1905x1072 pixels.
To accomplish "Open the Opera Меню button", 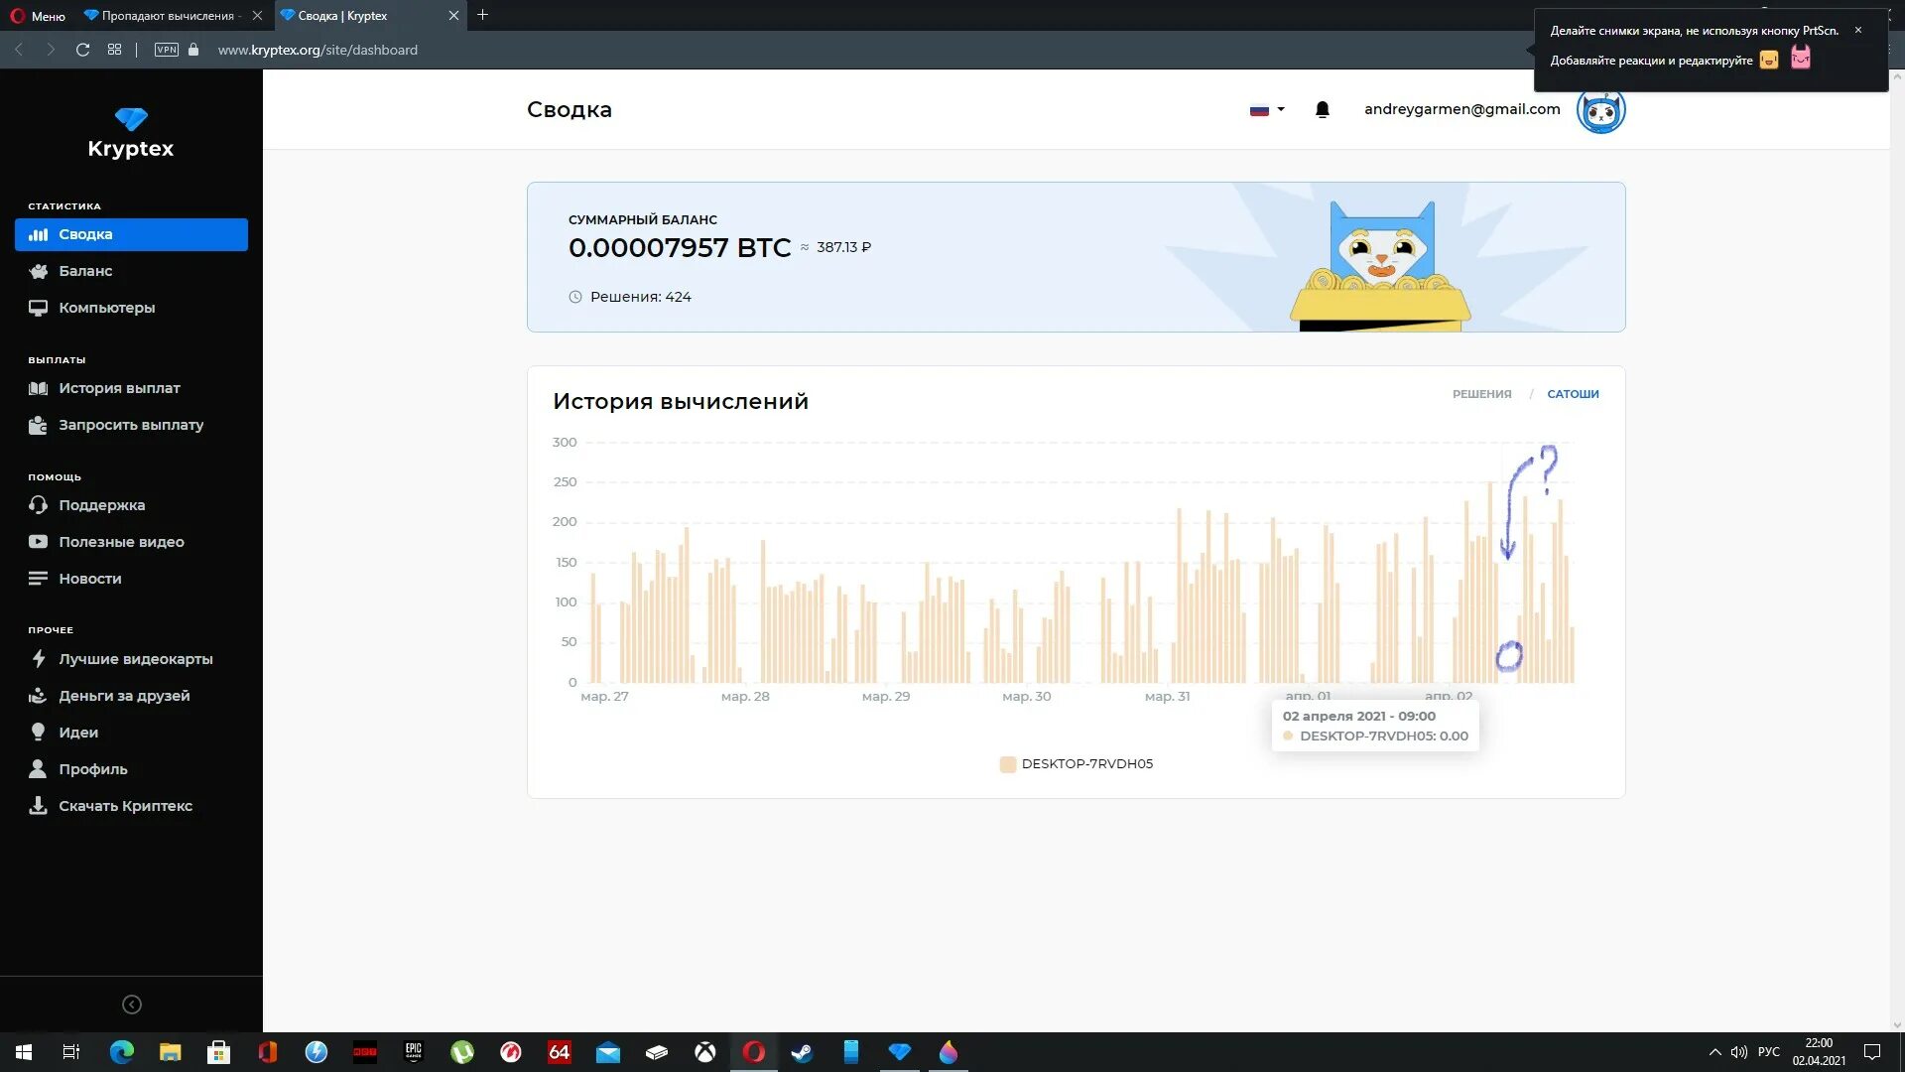I will pyautogui.click(x=38, y=16).
